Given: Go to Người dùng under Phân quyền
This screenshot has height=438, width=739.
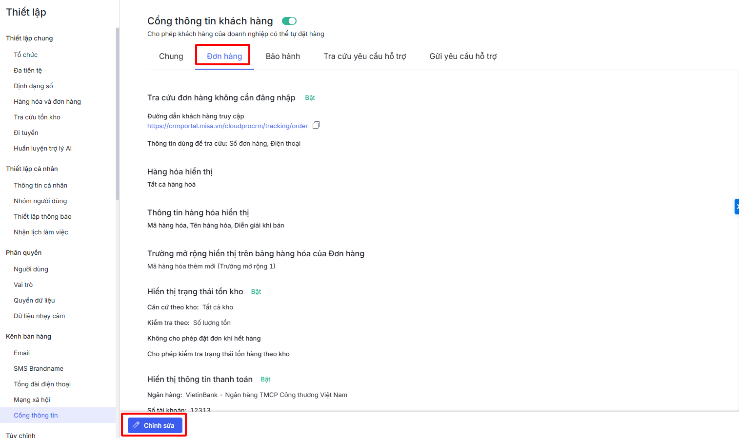Looking at the screenshot, I should coord(31,269).
